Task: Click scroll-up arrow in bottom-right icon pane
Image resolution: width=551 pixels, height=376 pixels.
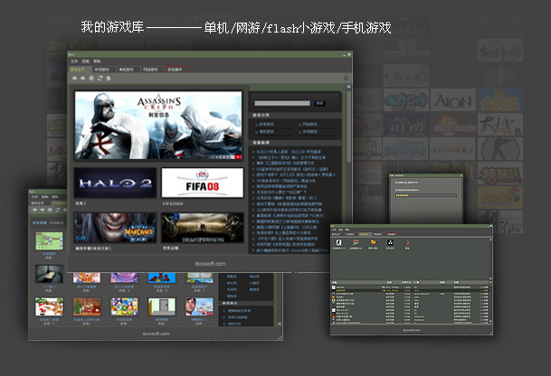Action: pyautogui.click(x=490, y=240)
